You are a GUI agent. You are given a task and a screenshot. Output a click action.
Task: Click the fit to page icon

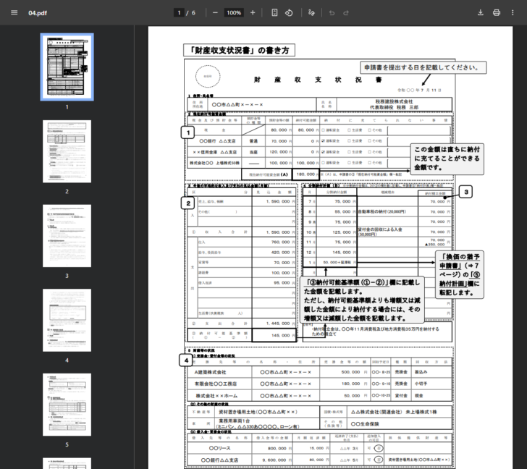tap(274, 13)
